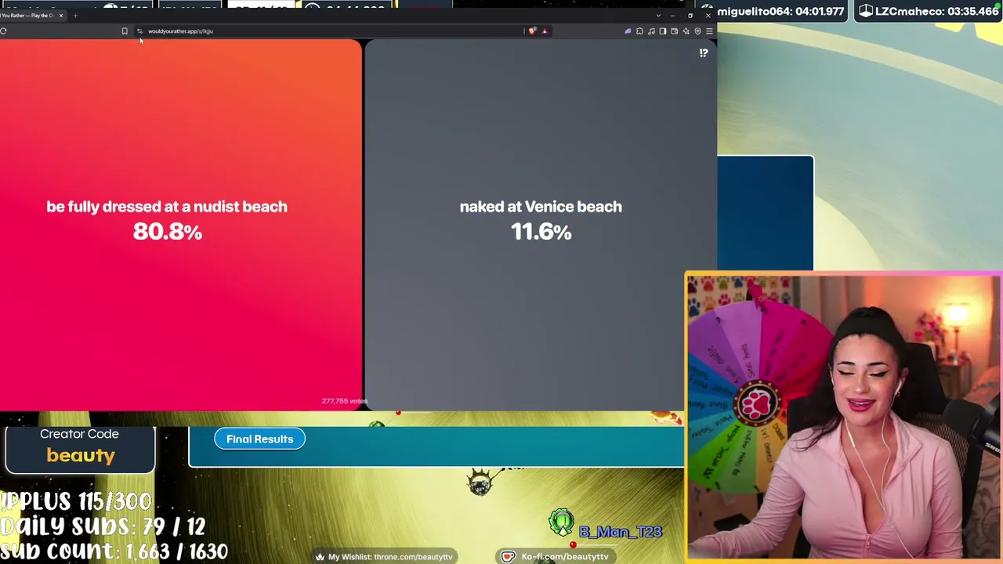Click the paw print prize wheel center
Screen dimensions: 1003x564
[x=756, y=403]
